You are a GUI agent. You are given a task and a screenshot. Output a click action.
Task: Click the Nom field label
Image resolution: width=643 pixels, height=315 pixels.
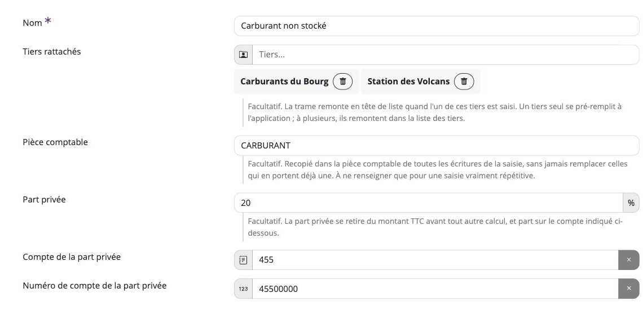pyautogui.click(x=32, y=23)
